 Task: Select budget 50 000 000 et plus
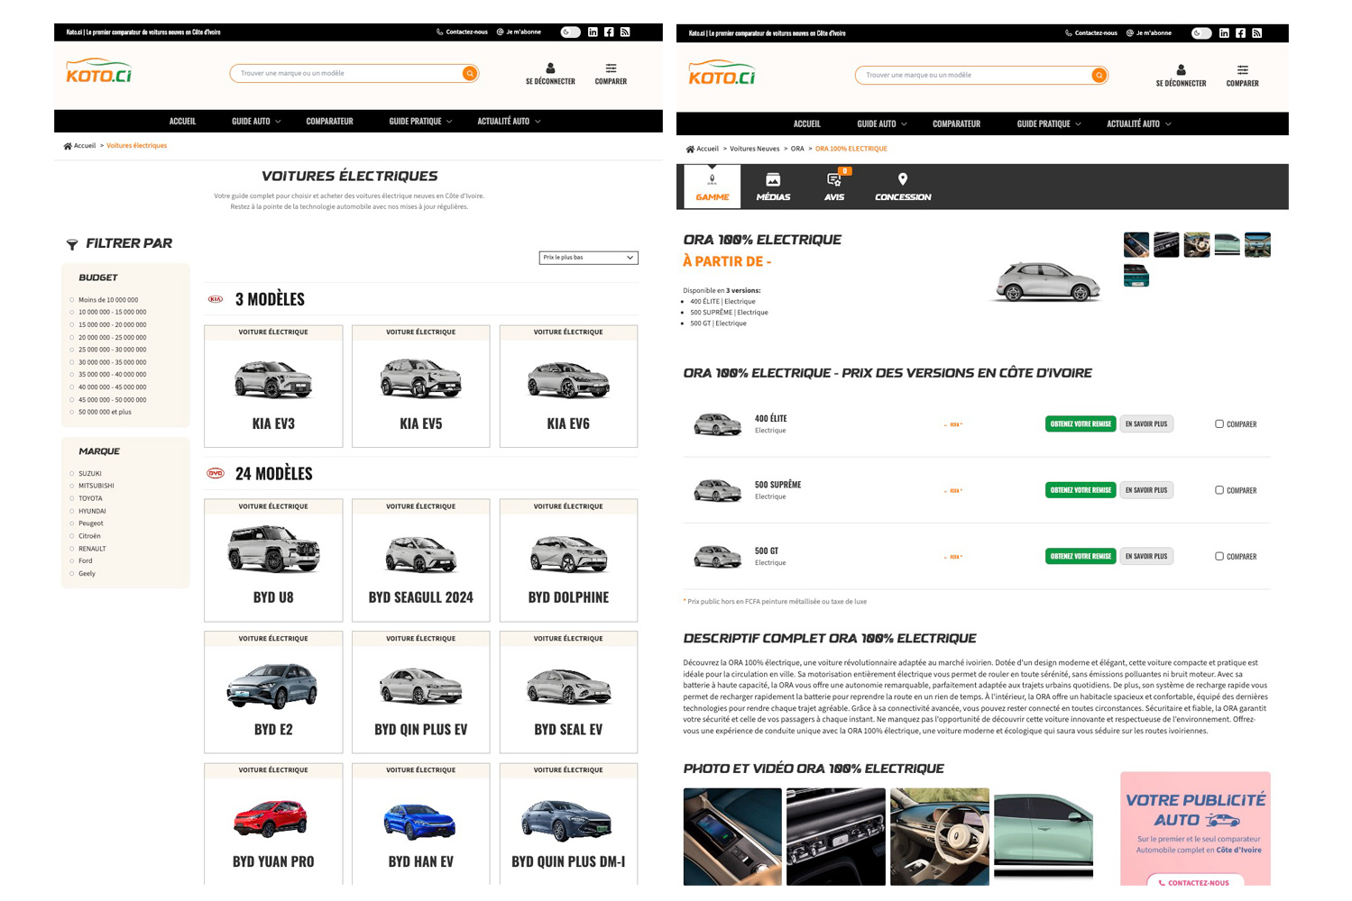pos(72,412)
